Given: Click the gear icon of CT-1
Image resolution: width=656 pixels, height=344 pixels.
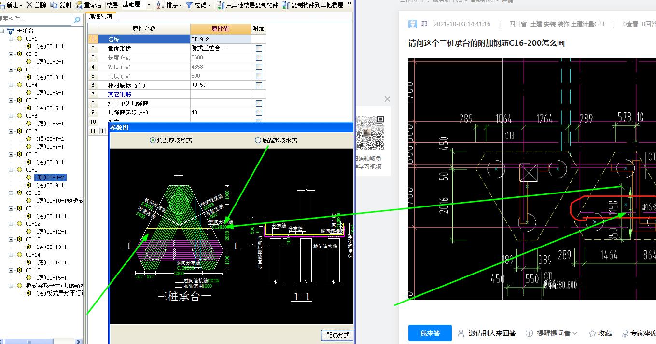Looking at the screenshot, I should [x=19, y=39].
